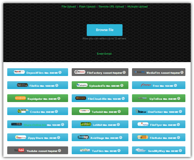Click the Browse file button
The image size is (194, 160).
point(105,30)
